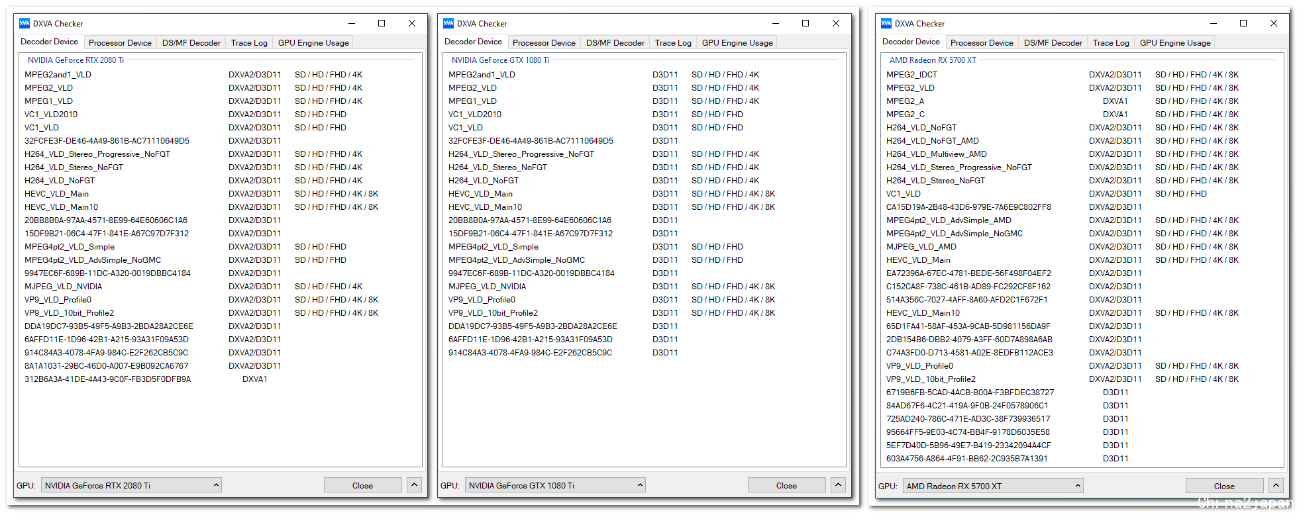Open GPU Engine Usage tab in GTX 1080 Ti window
The height and width of the screenshot is (513, 1297).
coord(737,42)
